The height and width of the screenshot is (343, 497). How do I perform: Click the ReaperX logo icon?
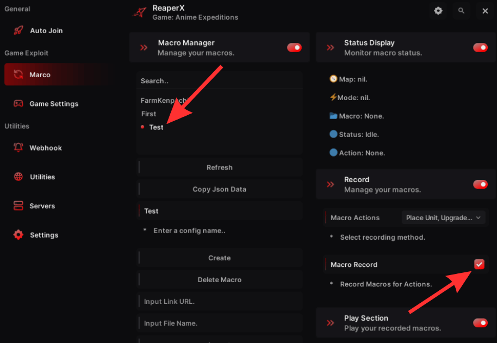(139, 12)
